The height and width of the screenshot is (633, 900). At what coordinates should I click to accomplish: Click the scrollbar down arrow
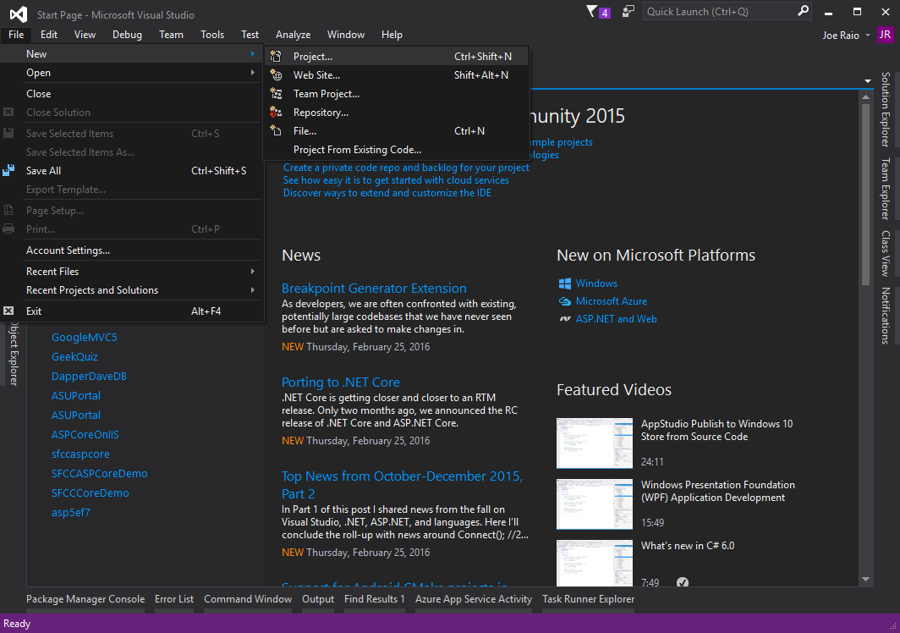(865, 579)
